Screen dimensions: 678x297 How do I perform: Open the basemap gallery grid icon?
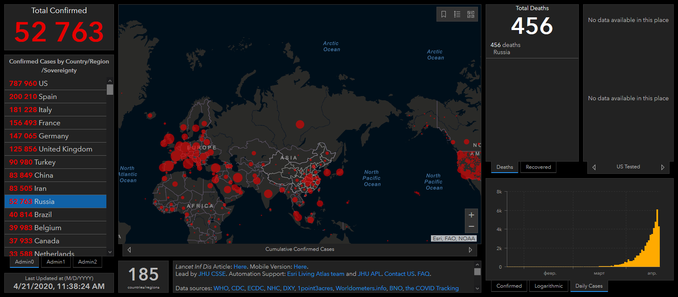click(x=471, y=14)
